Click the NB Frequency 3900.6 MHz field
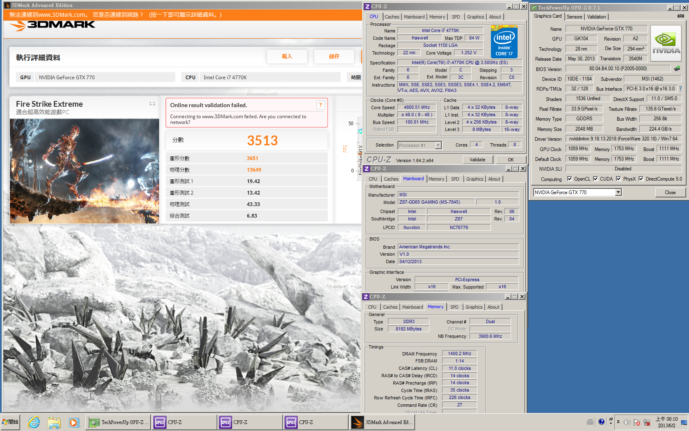 490,337
